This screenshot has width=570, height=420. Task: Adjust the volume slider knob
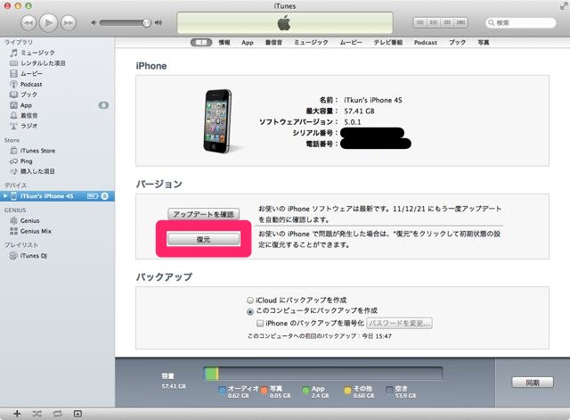click(x=146, y=22)
